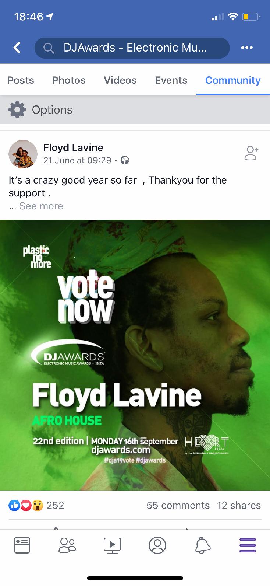
Task: Switch to the Posts tab
Action: (x=21, y=80)
